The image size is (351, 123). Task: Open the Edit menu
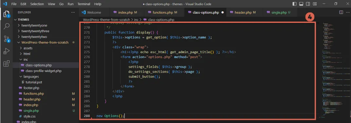(23, 4)
